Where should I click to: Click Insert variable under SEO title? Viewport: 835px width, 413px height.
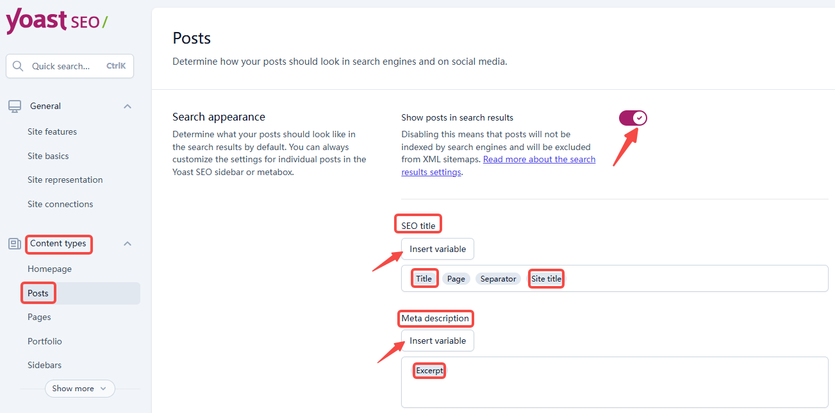pos(437,249)
